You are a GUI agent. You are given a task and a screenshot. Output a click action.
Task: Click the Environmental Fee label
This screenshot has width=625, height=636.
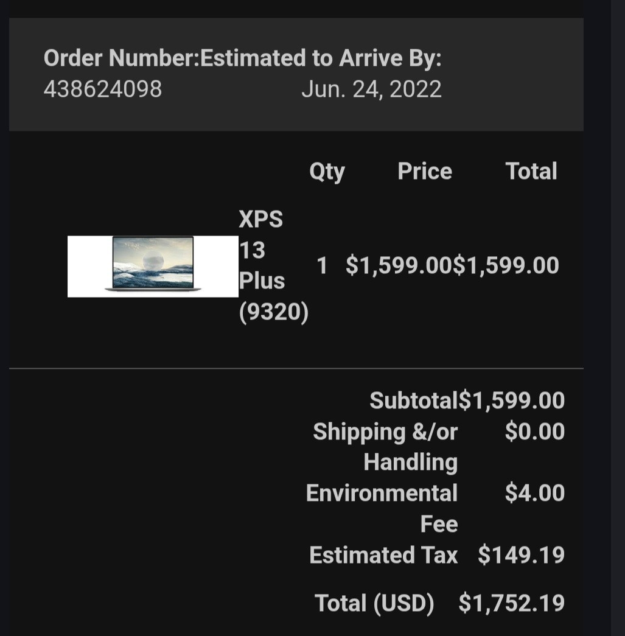[382, 508]
